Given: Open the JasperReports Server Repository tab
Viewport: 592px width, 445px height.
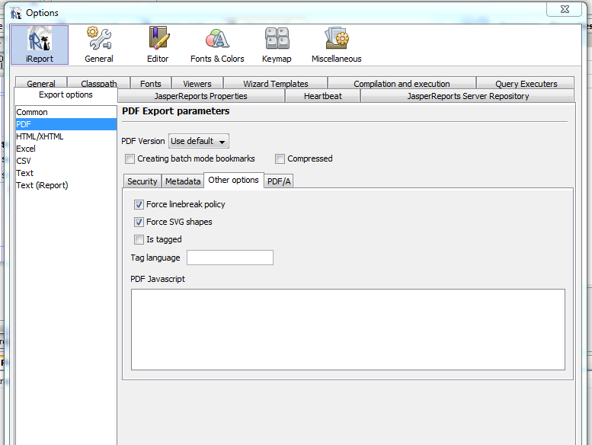Looking at the screenshot, I should pyautogui.click(x=468, y=96).
